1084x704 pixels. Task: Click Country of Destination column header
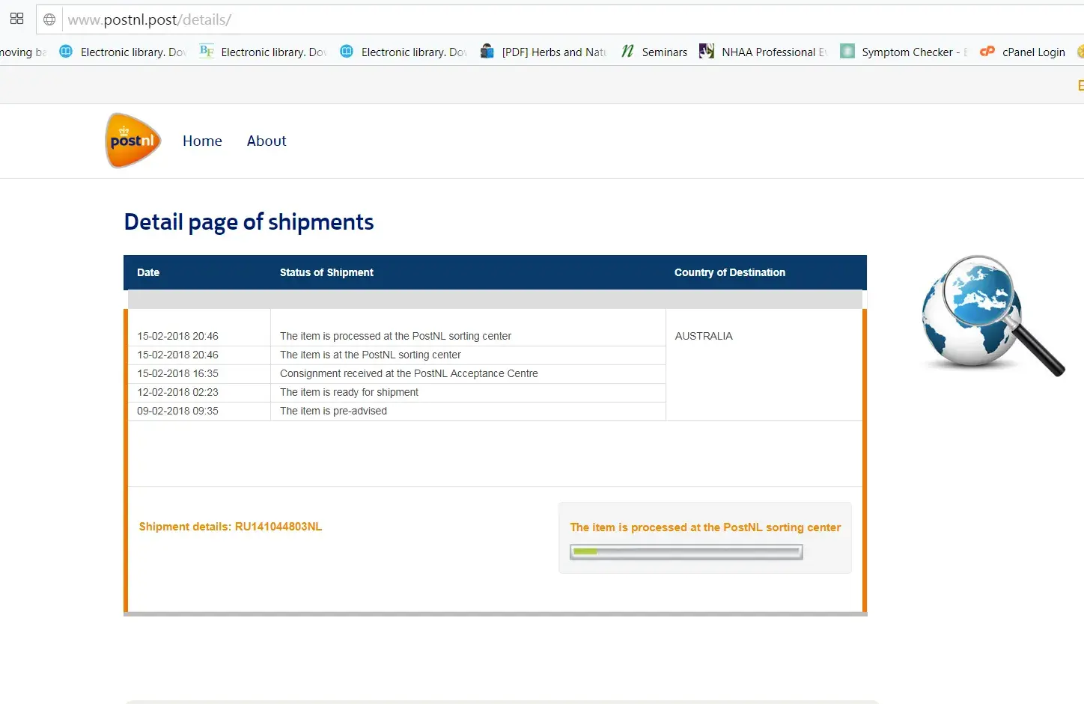click(730, 272)
